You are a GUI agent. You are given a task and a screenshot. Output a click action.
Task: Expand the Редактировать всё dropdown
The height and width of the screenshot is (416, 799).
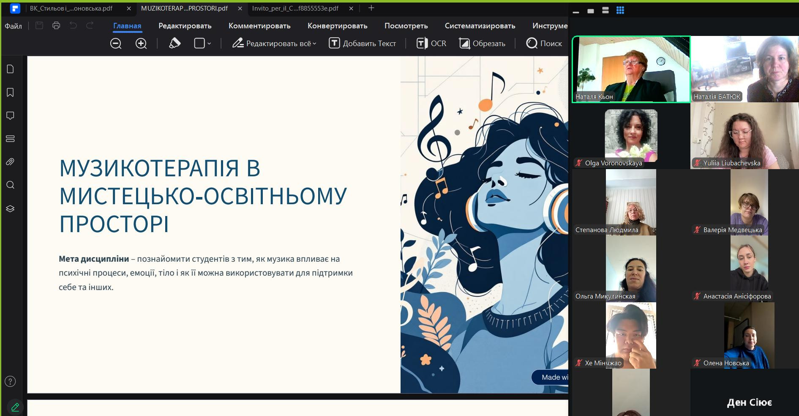click(x=314, y=44)
